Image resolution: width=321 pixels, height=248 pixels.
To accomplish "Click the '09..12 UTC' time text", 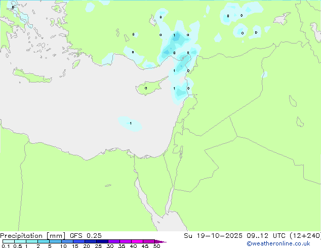I will 266,236.
